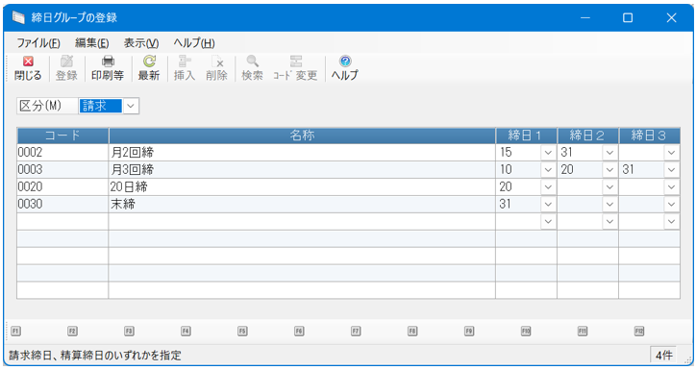Expand 締日2 dropdown for row 0030
The height and width of the screenshot is (370, 696).
click(609, 205)
